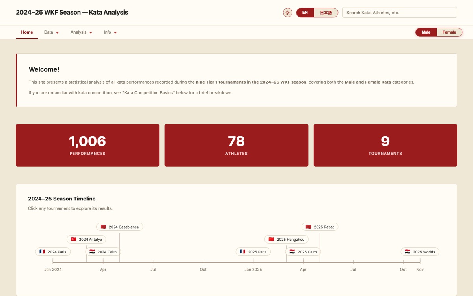Viewport: 473px width, 296px height.
Task: Open the 2024 Cairo tournament
Action: coord(103,252)
